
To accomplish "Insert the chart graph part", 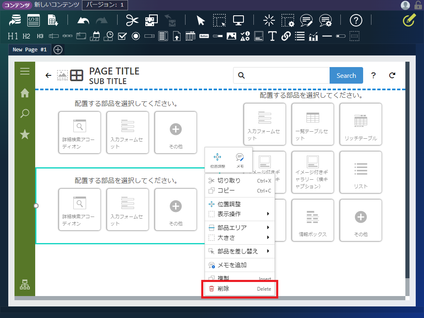I will pyautogui.click(x=313, y=36).
